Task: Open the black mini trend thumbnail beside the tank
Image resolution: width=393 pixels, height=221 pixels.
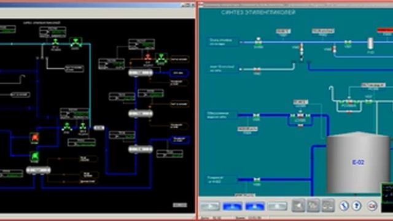Action: [x=387, y=198]
